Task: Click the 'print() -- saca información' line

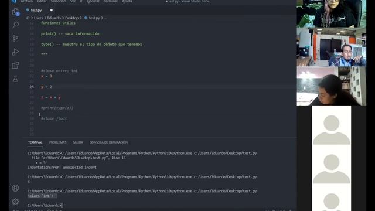Action: (70, 34)
